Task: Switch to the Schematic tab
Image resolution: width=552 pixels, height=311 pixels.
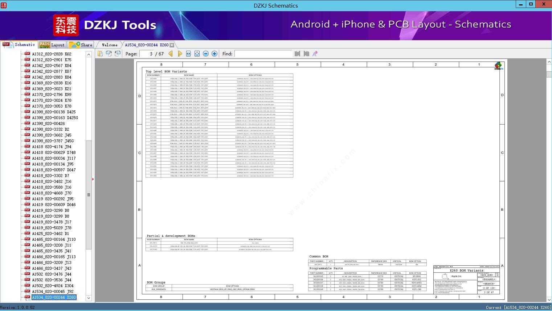Action: click(19, 45)
